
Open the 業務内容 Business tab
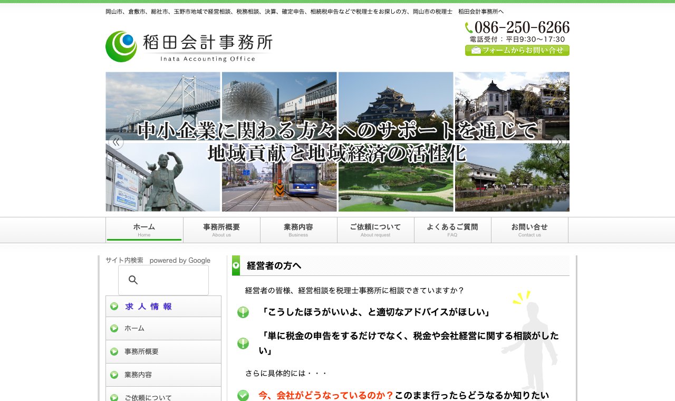coord(298,230)
